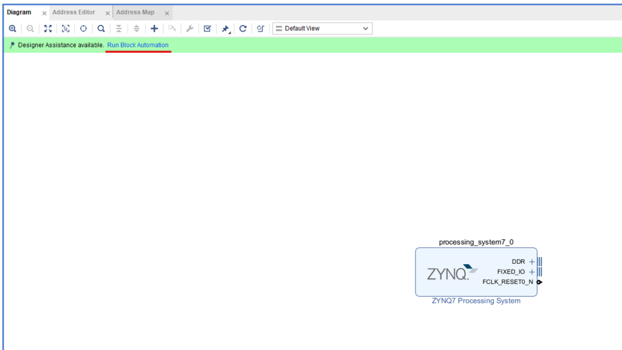Click the Zoom to selection icon
The width and height of the screenshot is (622, 350).
pyautogui.click(x=66, y=29)
